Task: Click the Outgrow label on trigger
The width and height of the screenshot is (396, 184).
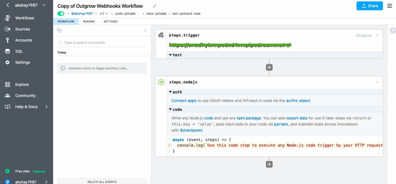Action: pos(364,35)
